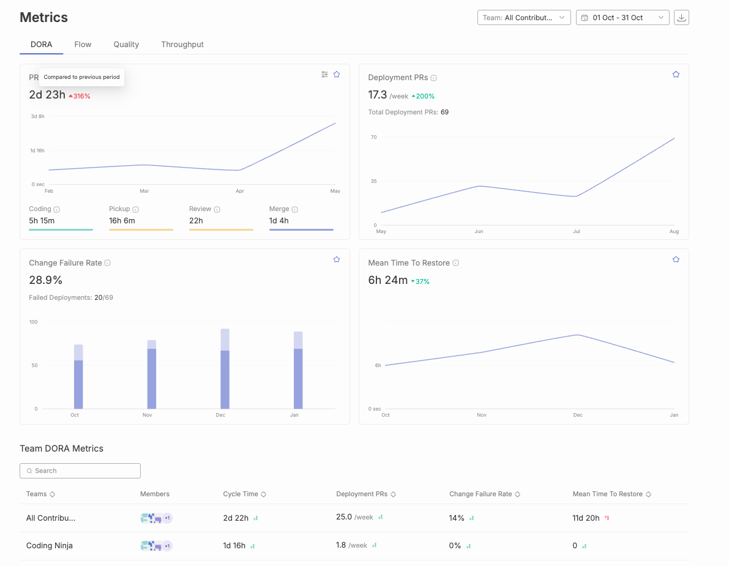Screen dimensions: 729x566
Task: Click the Coding stage info icon
Action: pyautogui.click(x=57, y=210)
